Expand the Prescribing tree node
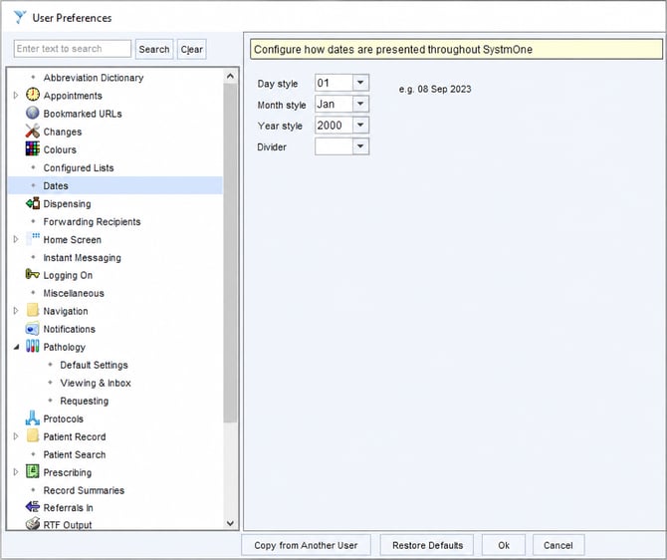667x560 pixels. (16, 472)
